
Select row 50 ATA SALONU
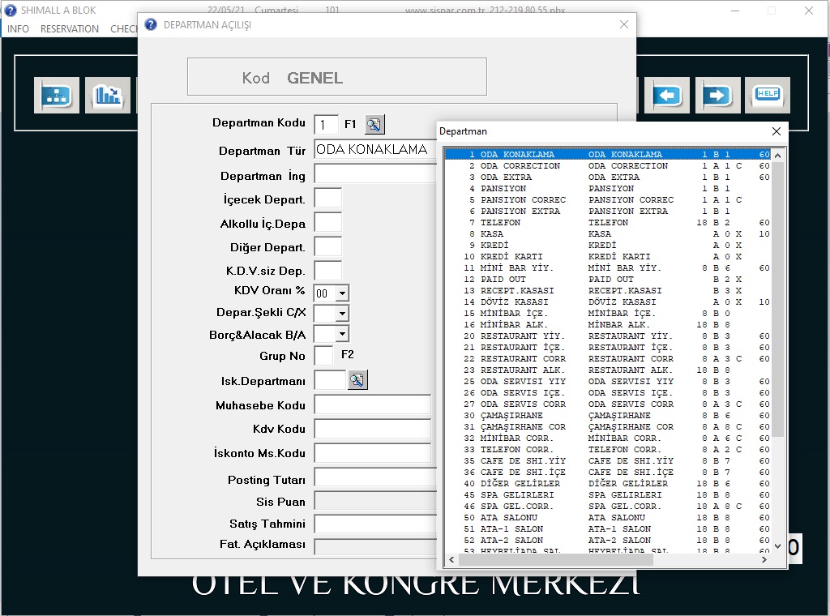pyautogui.click(x=607, y=518)
